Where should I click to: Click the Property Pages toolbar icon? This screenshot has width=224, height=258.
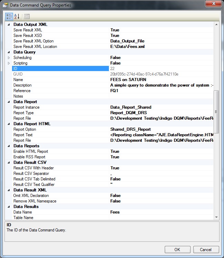coord(27,16)
